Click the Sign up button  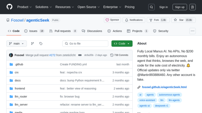180,7
